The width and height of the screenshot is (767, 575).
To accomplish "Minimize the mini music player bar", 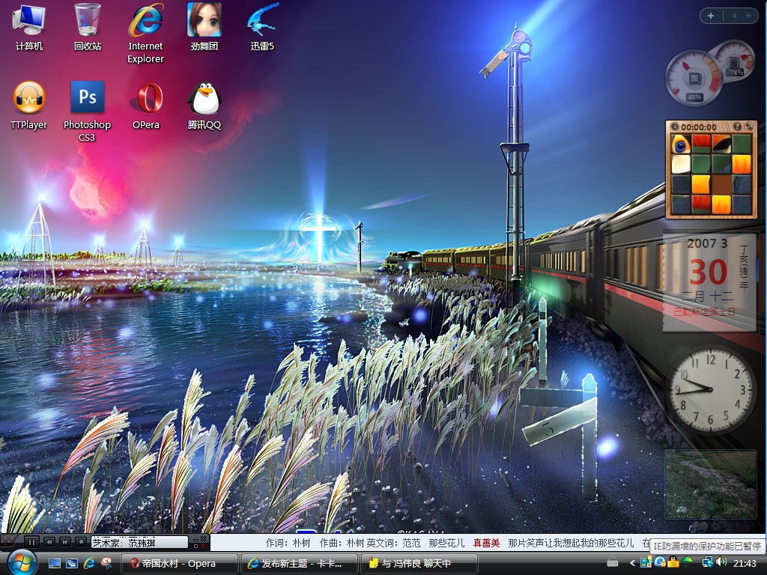I will click(x=195, y=540).
